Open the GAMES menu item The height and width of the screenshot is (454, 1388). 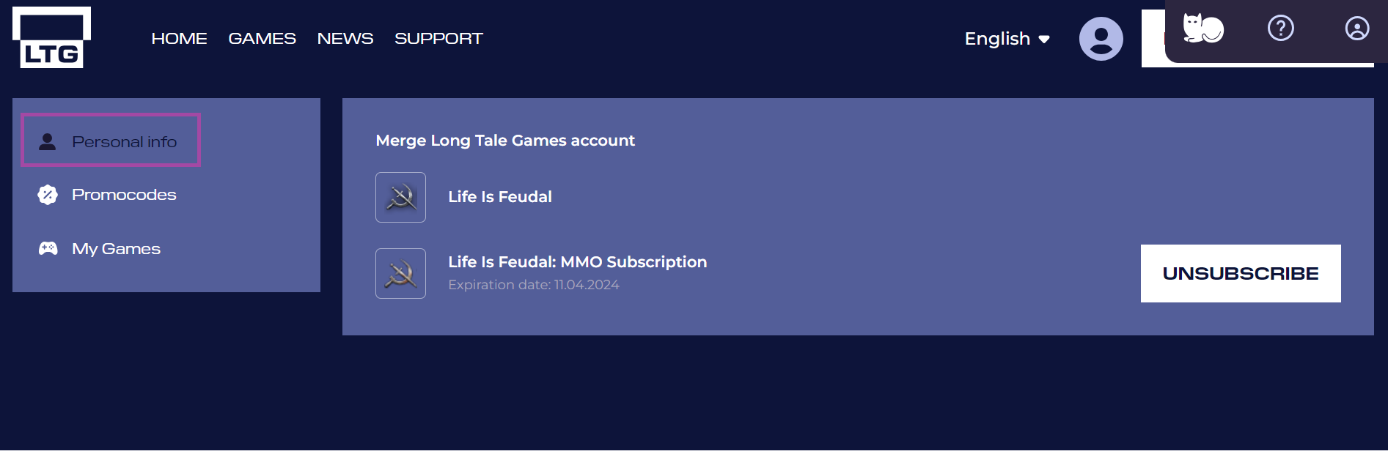262,38
